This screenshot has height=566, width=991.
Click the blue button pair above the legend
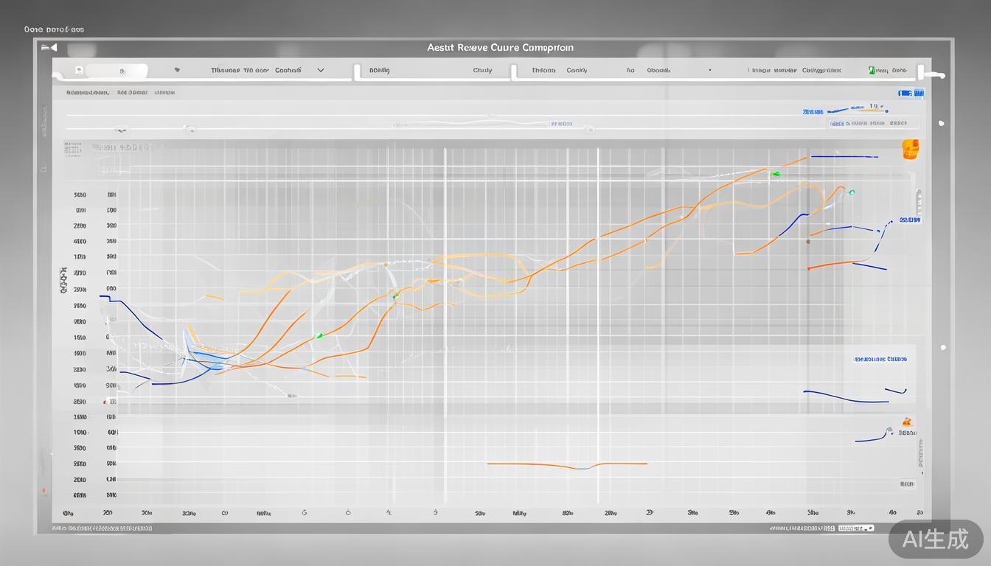(911, 94)
